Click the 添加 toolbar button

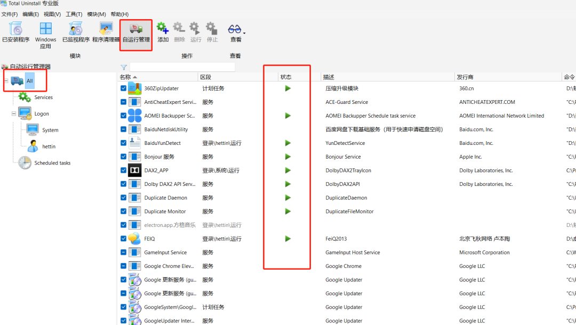pos(163,32)
